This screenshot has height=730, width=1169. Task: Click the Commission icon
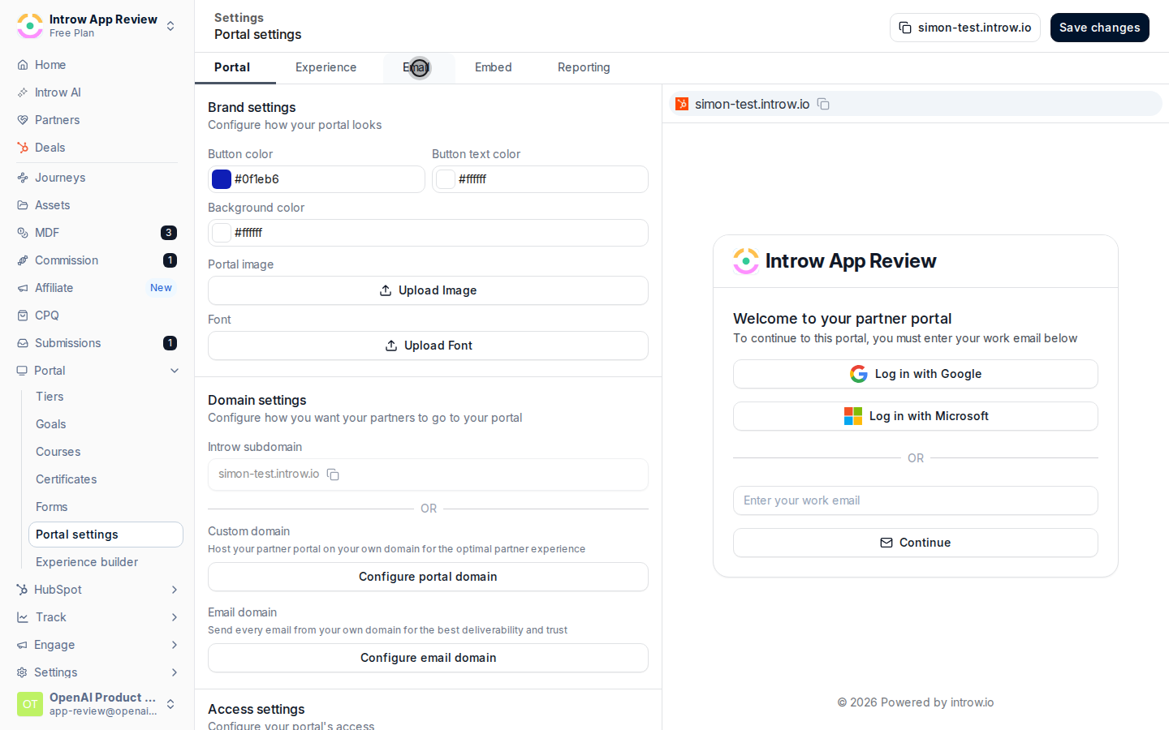tap(23, 260)
